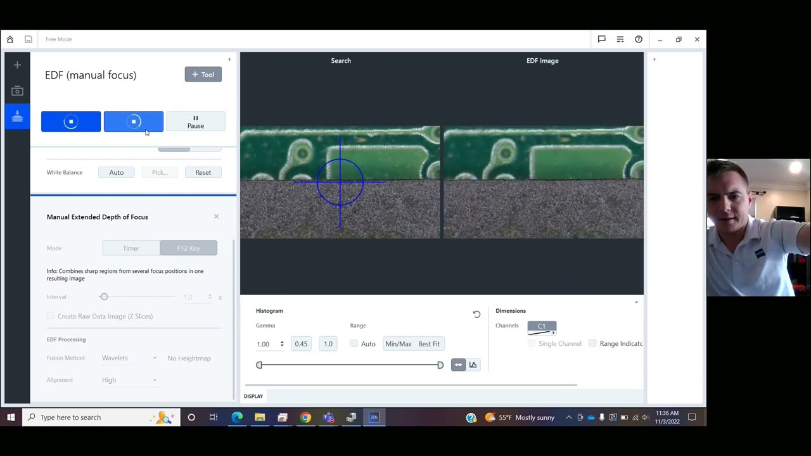
Task: Go to the home screen icon
Action: click(10, 39)
